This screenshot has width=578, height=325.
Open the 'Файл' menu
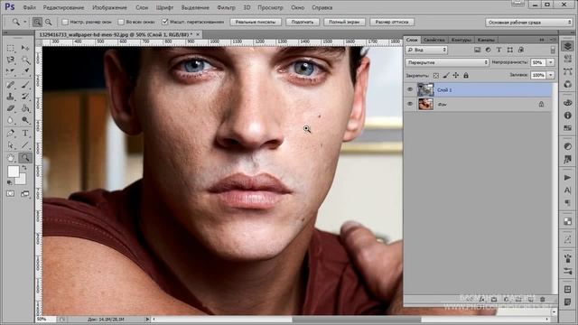point(30,7)
